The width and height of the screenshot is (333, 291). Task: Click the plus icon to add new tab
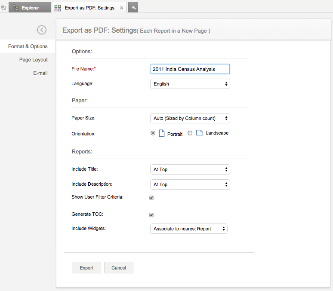[133, 7]
